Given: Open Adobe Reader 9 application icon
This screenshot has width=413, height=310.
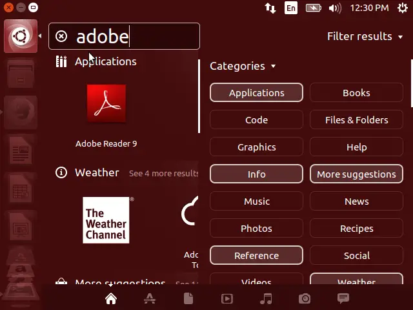Looking at the screenshot, I should 106,103.
